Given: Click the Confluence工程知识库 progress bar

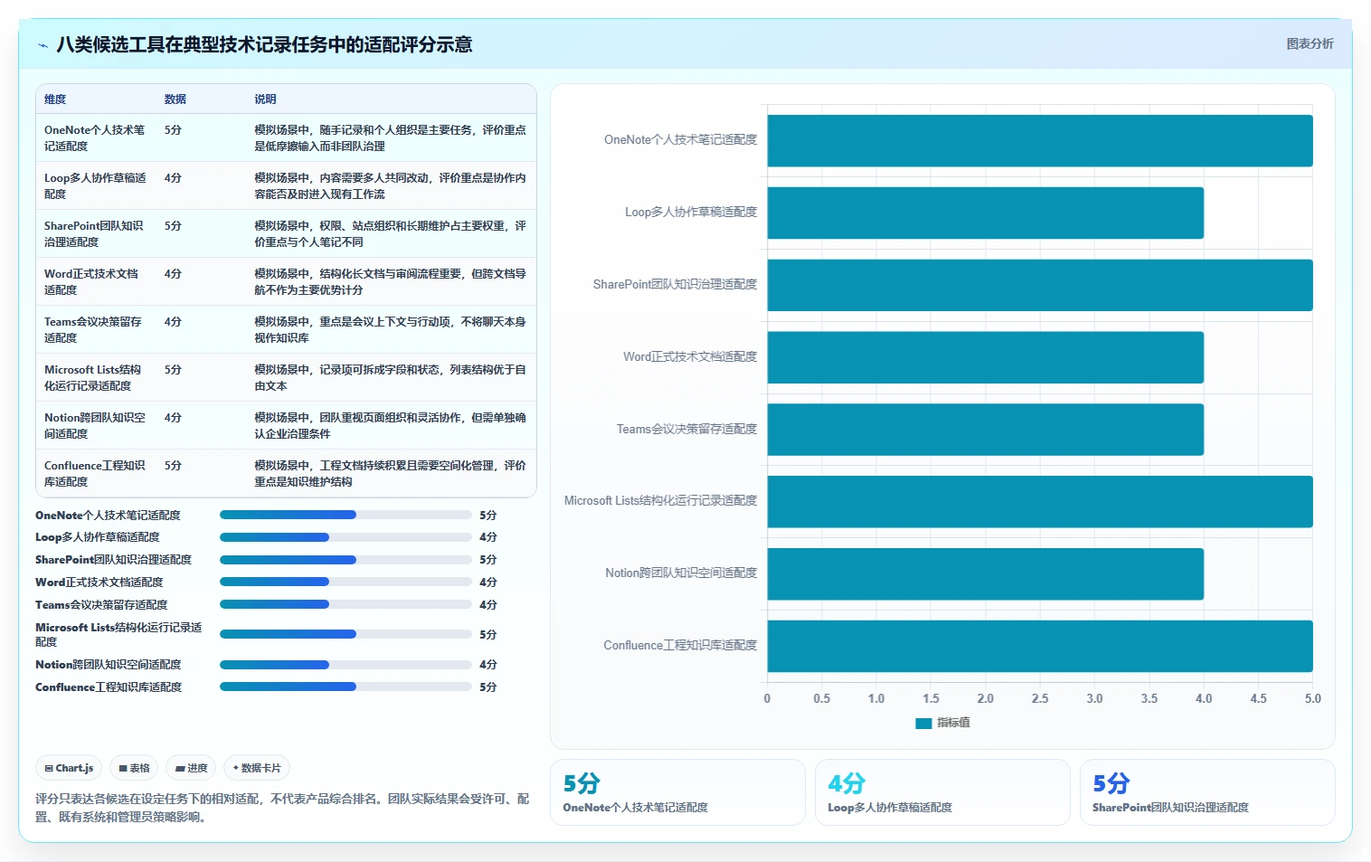Looking at the screenshot, I should tap(345, 687).
